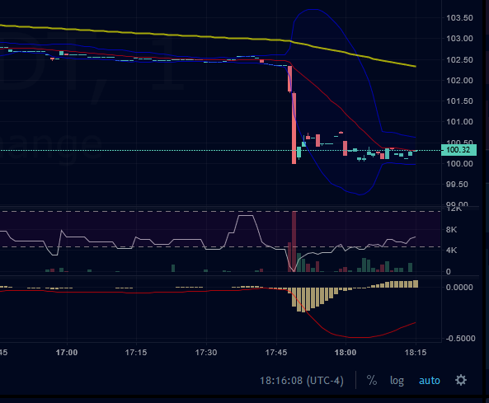This screenshot has width=489, height=403.
Task: Click the 103.50 price axis label
Action: pos(459,18)
